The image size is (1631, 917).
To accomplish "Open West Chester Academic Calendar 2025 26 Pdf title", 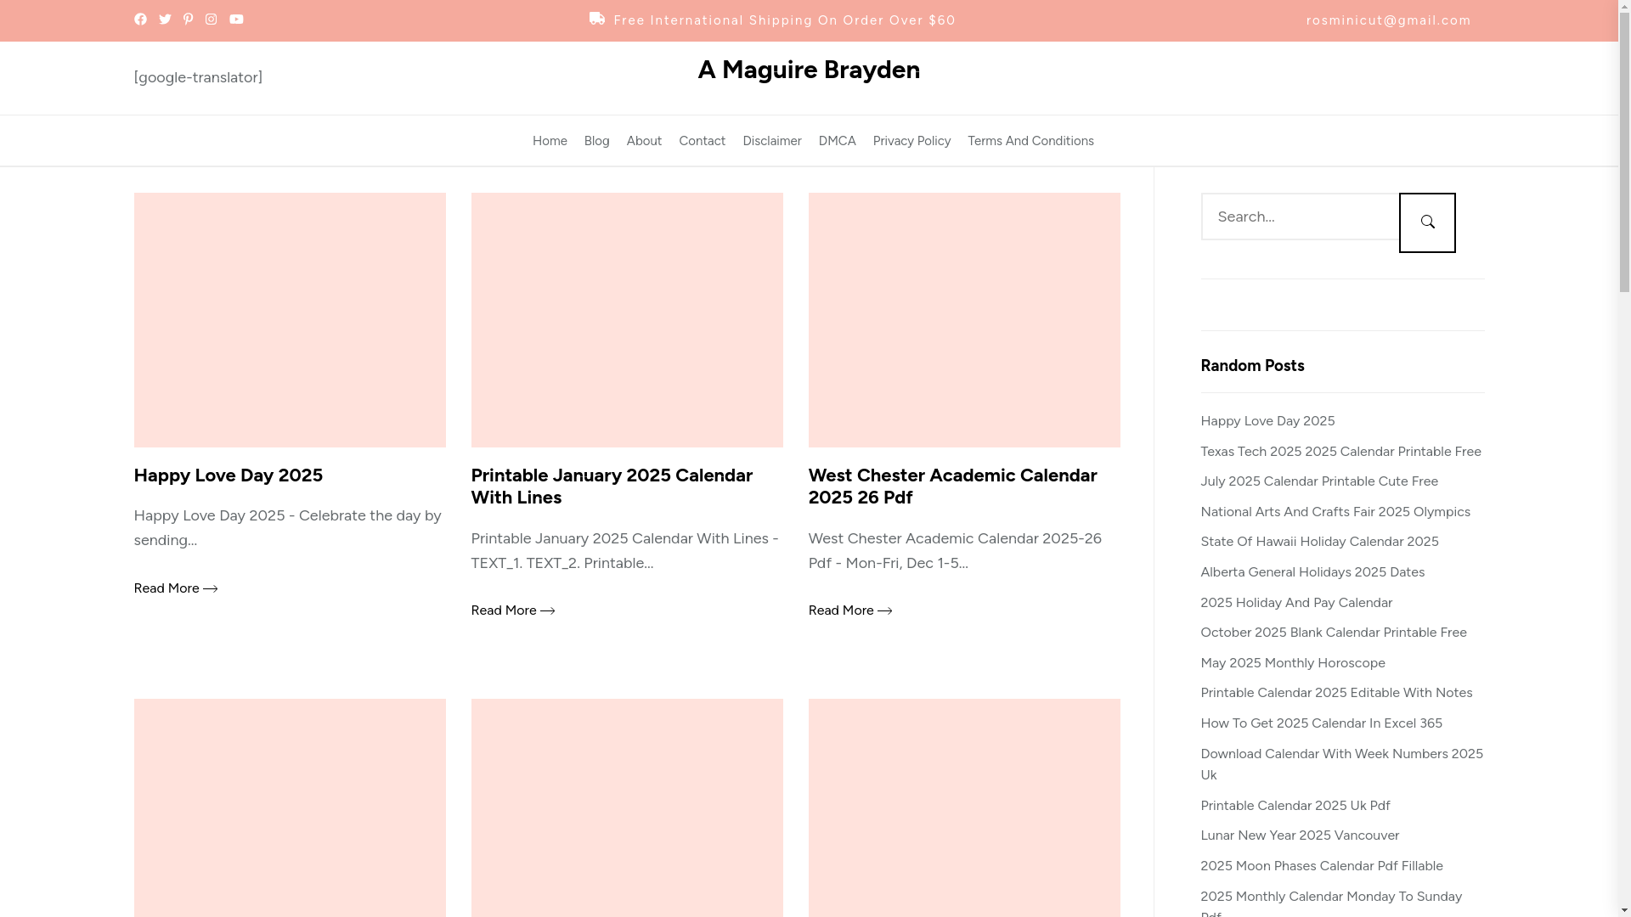I will coord(952,486).
